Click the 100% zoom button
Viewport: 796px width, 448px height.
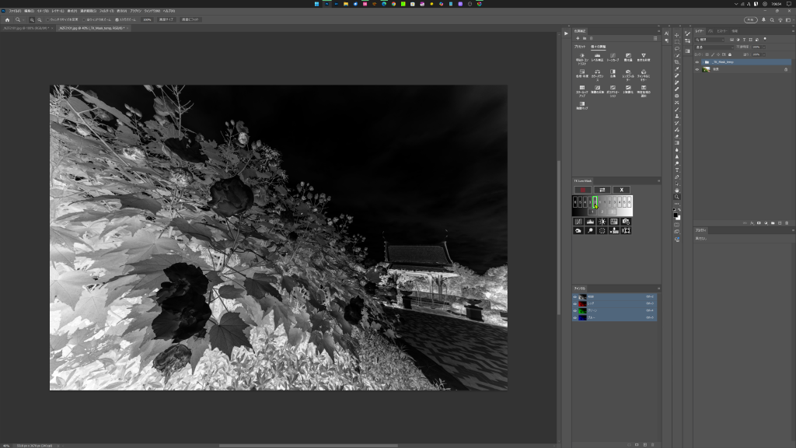pyautogui.click(x=147, y=19)
